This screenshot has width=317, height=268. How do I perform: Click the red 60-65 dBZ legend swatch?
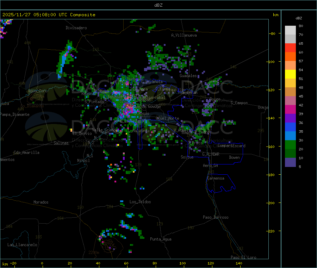(x=290, y=48)
